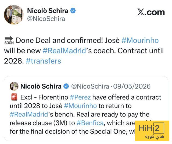Open the #Mourinho hashtag in quoted tweet
Screen dimensions: 172x144
pyautogui.click(x=80, y=106)
